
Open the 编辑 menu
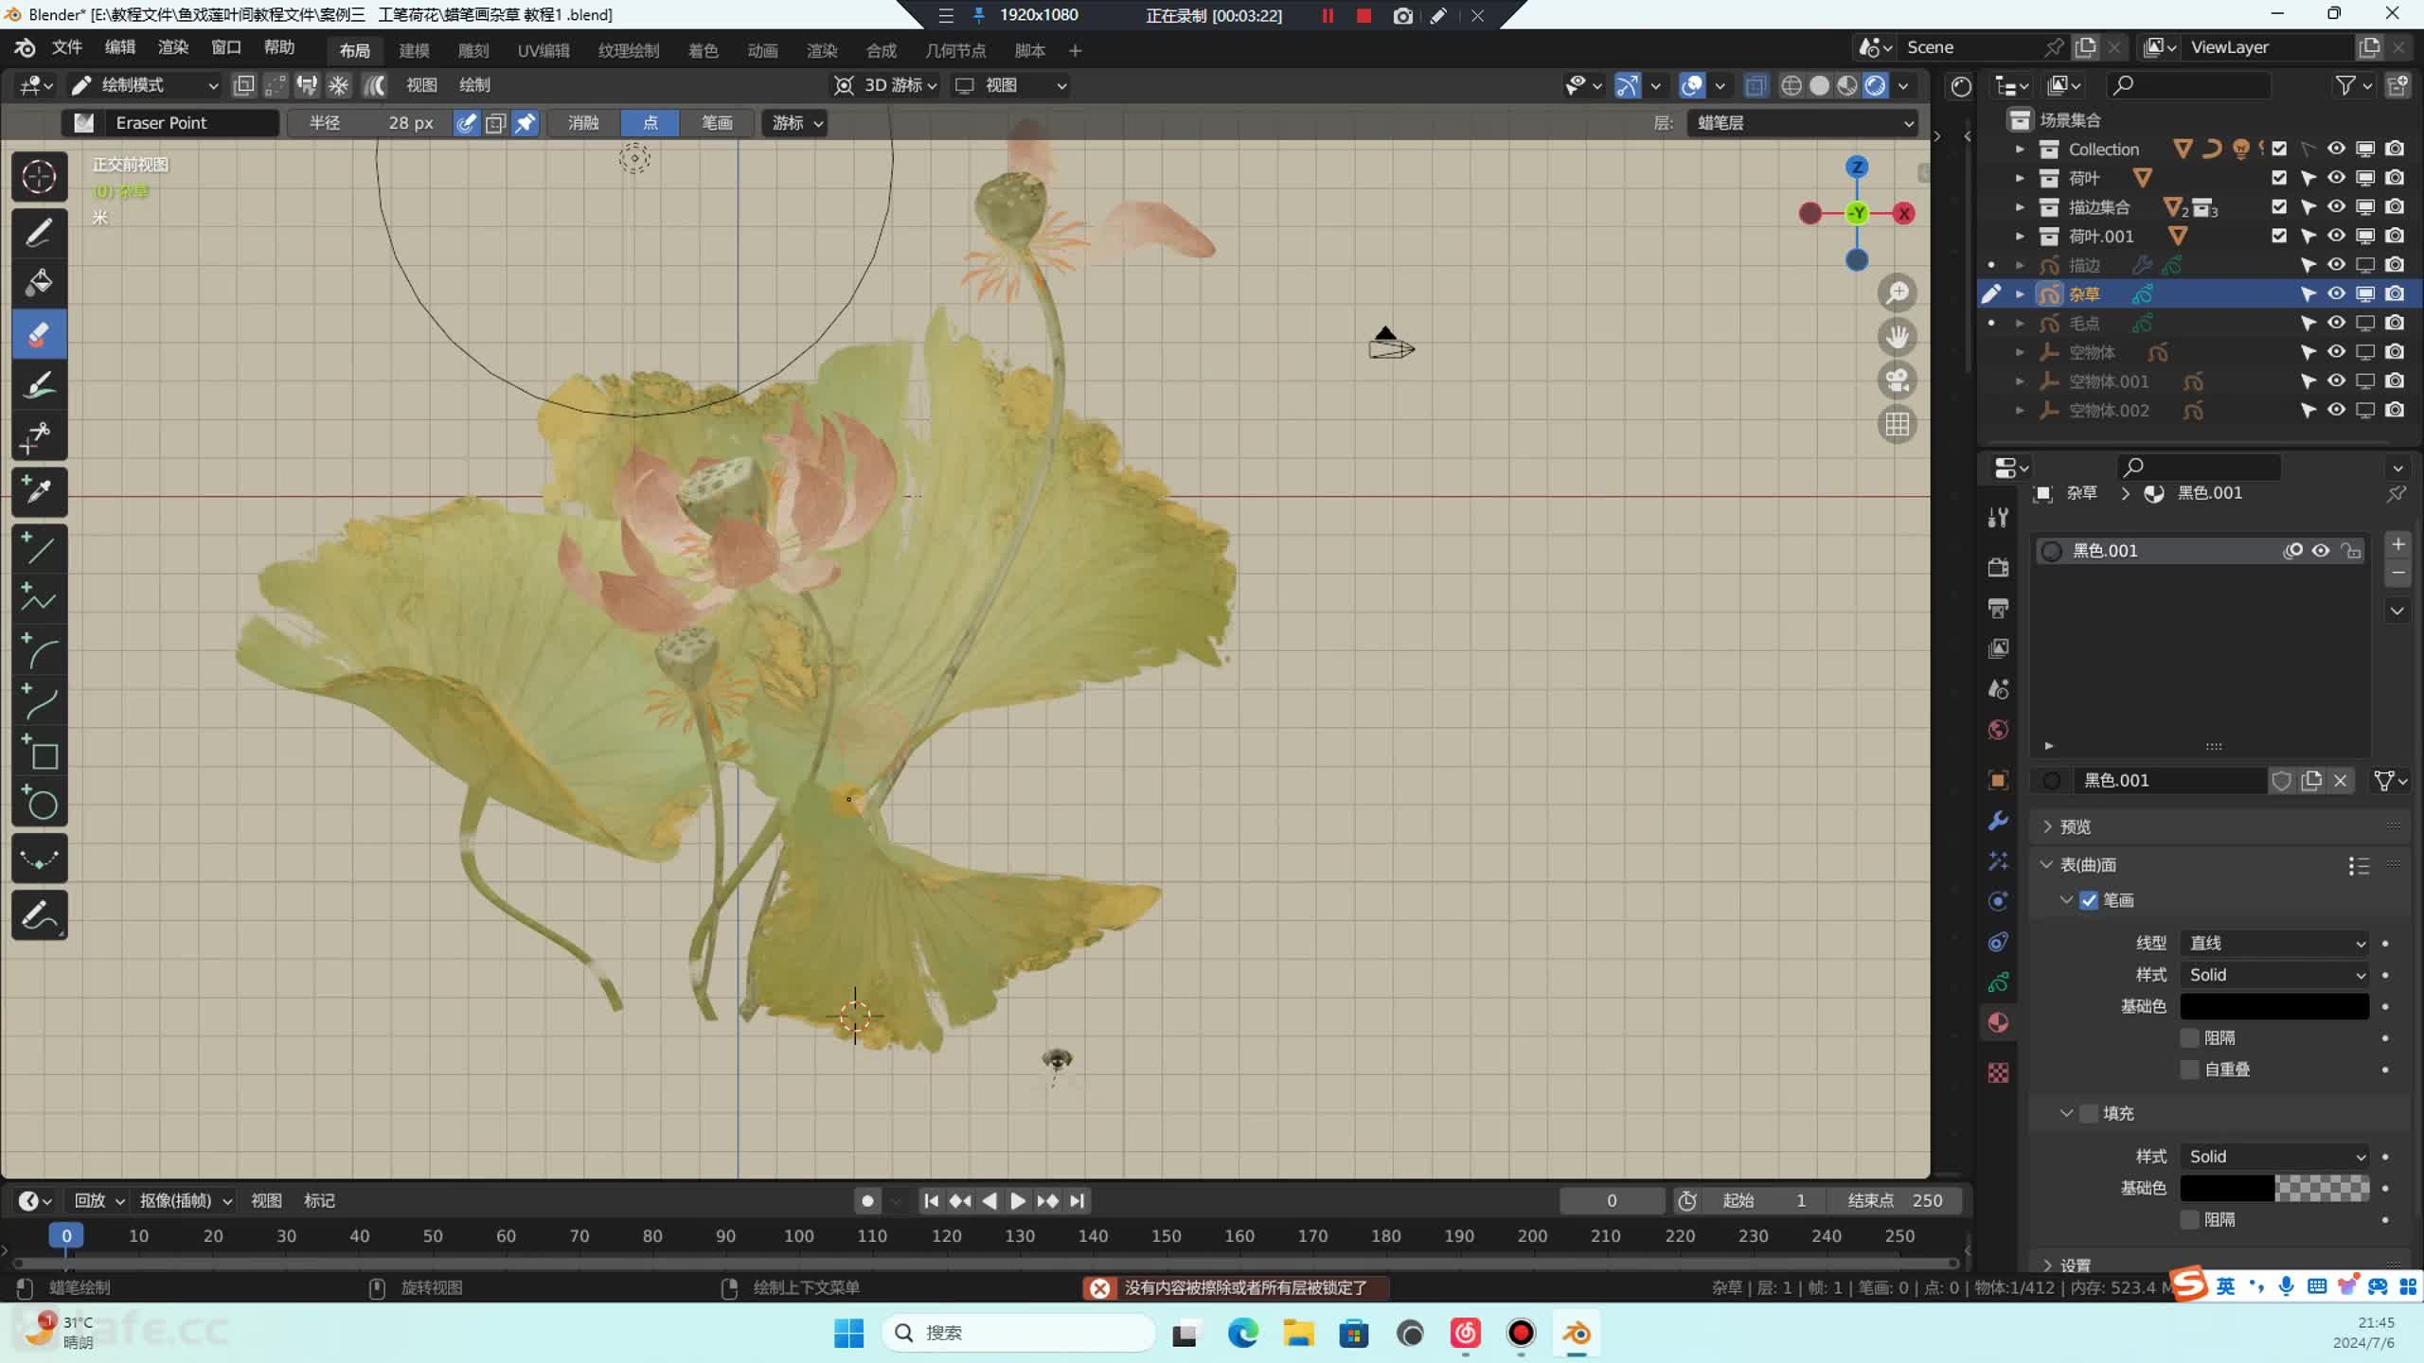[119, 47]
